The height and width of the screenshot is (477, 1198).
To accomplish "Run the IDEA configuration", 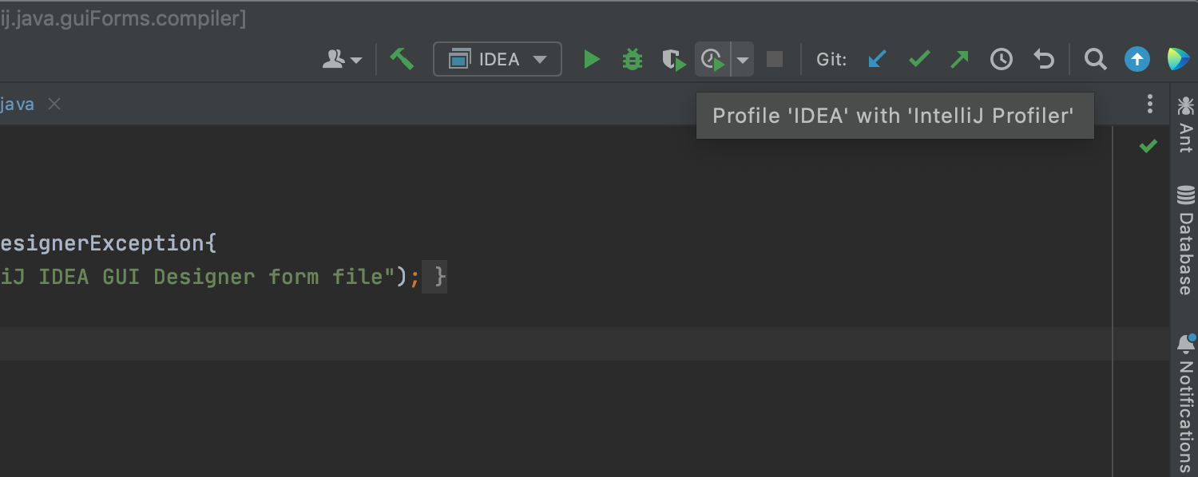I will [591, 59].
